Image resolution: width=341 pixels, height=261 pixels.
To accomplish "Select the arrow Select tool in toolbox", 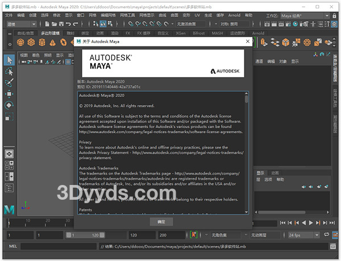I will (10, 60).
